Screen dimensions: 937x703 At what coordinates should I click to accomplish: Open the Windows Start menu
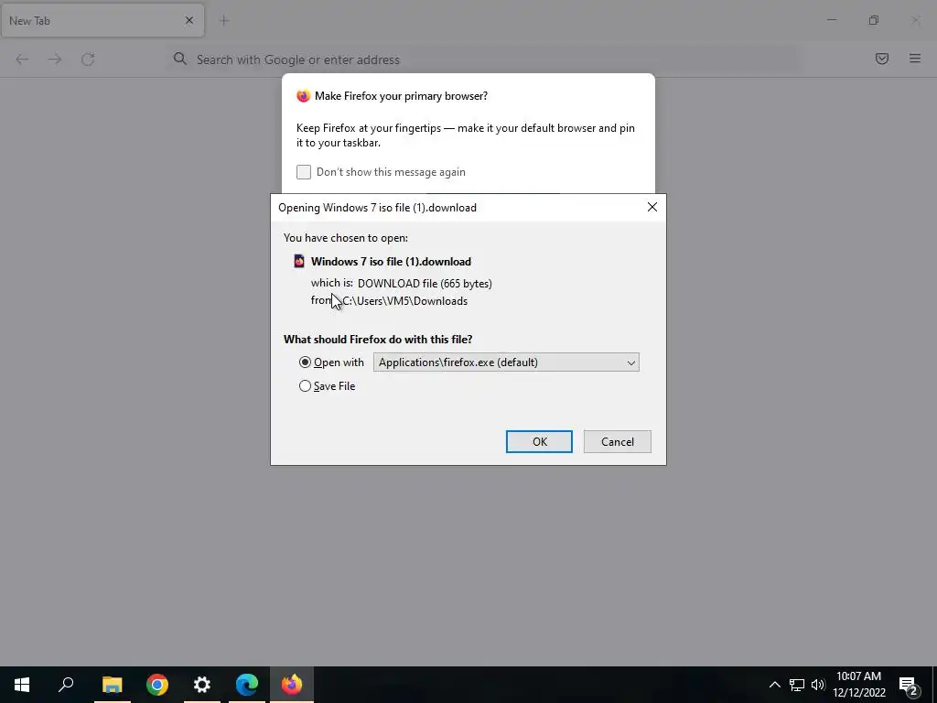[22, 685]
